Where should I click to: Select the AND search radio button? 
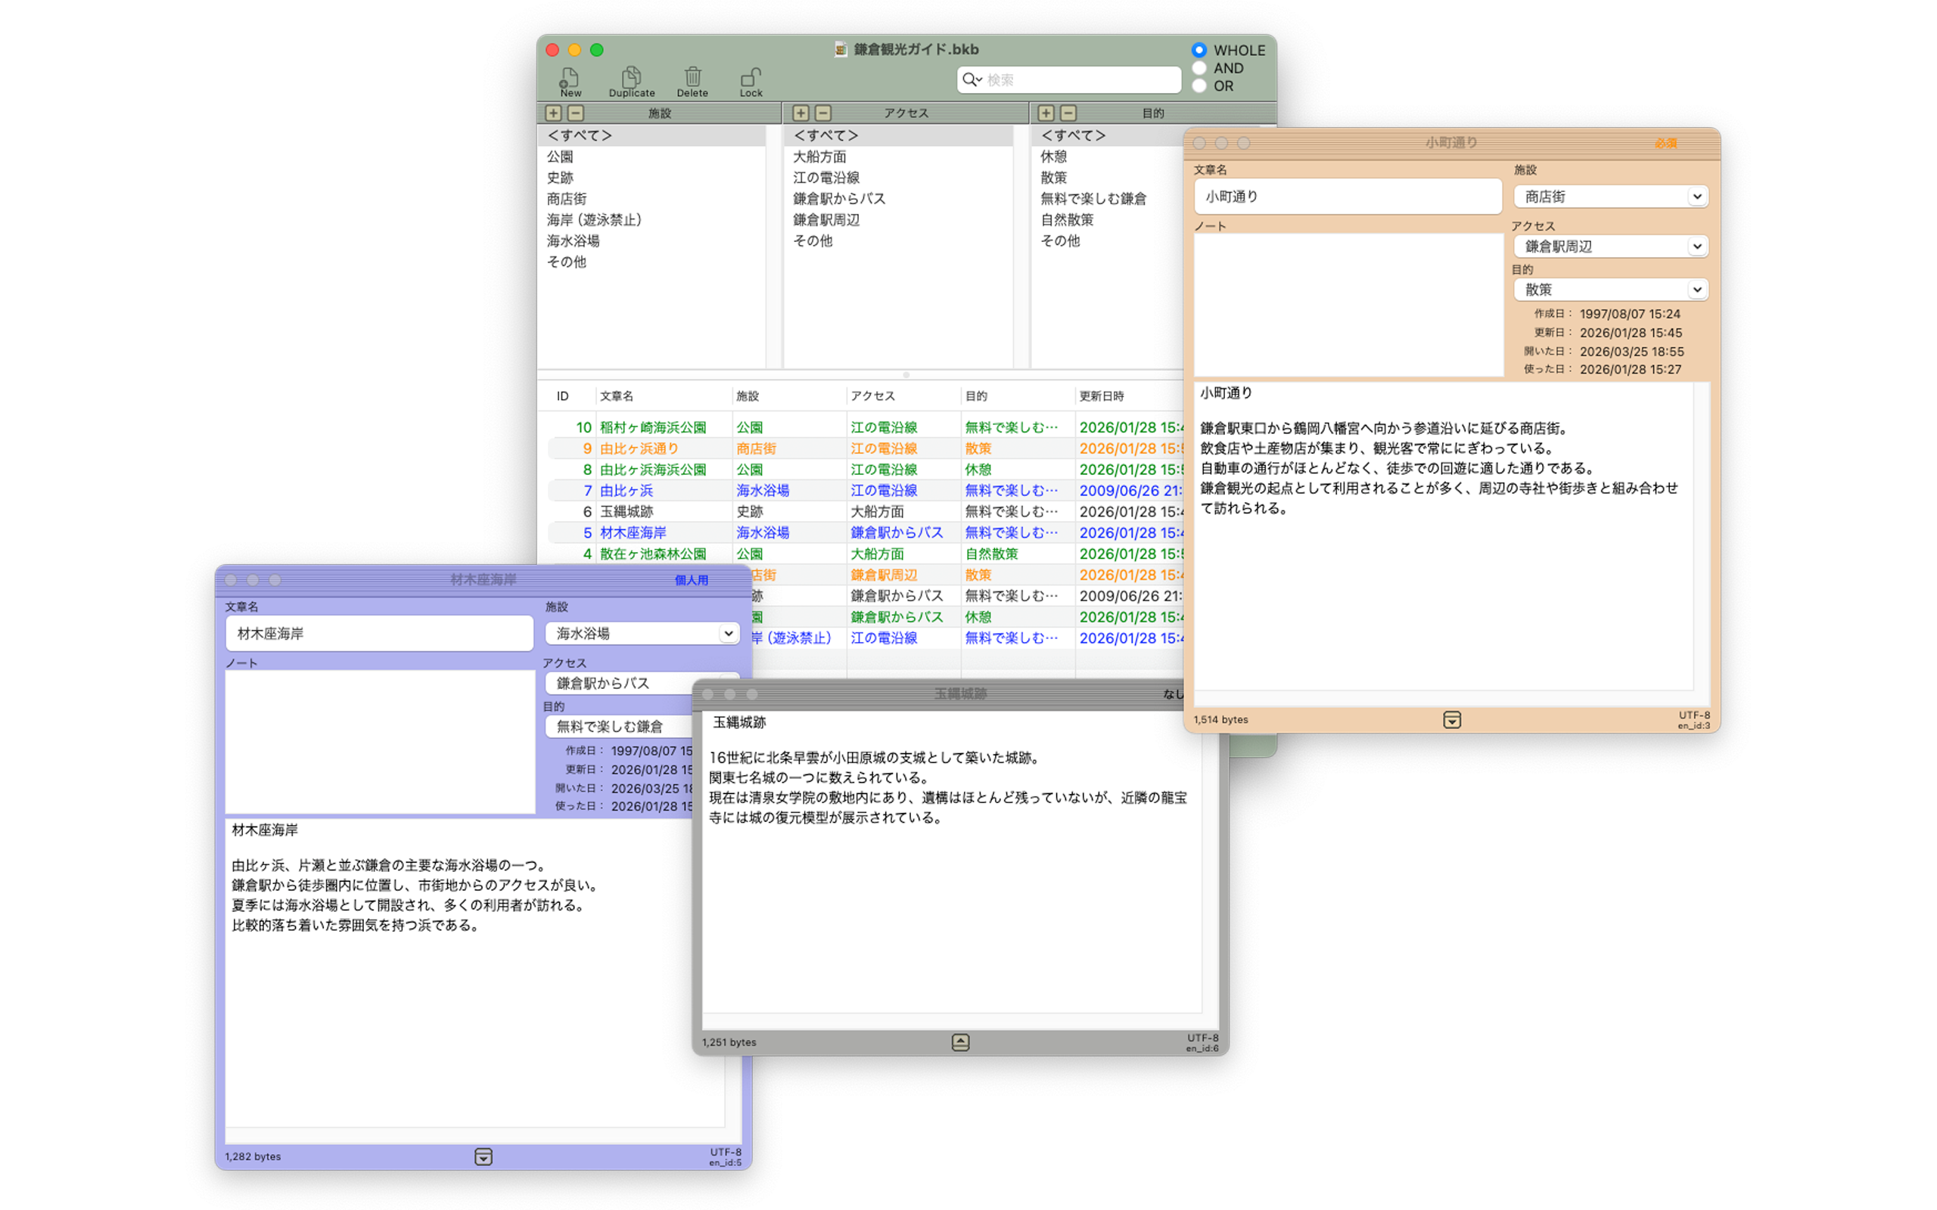pyautogui.click(x=1199, y=68)
